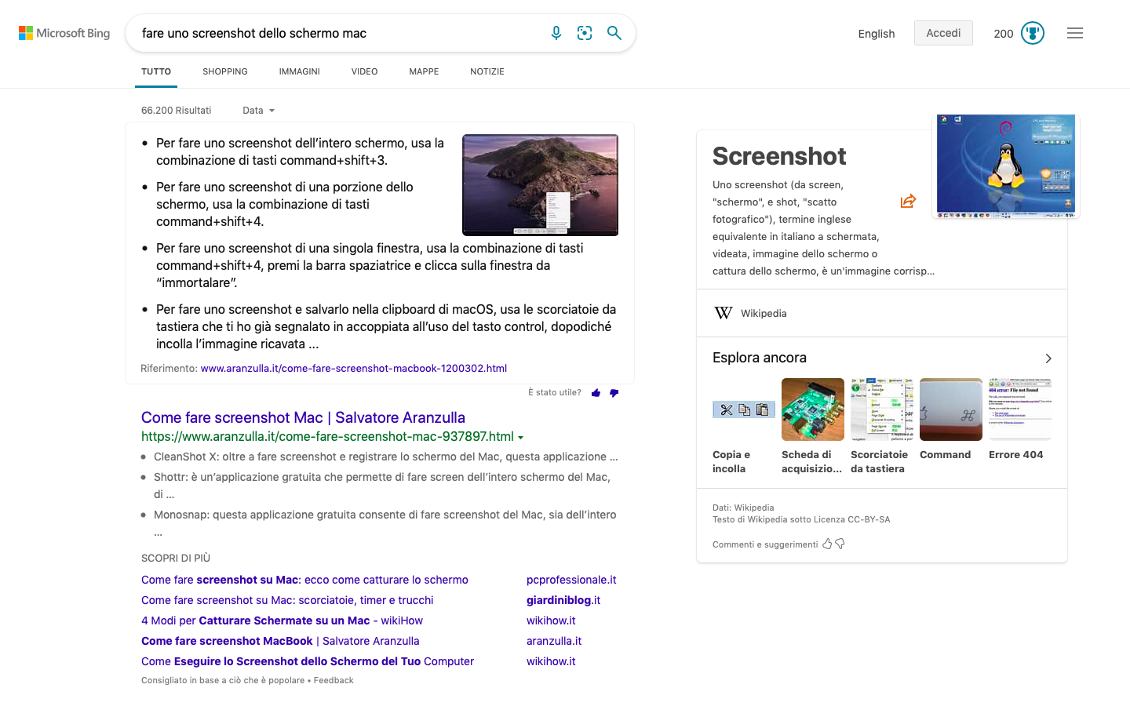Screen dimensions: 1130x706
Task: Thumbs up the featured answer
Action: click(596, 393)
